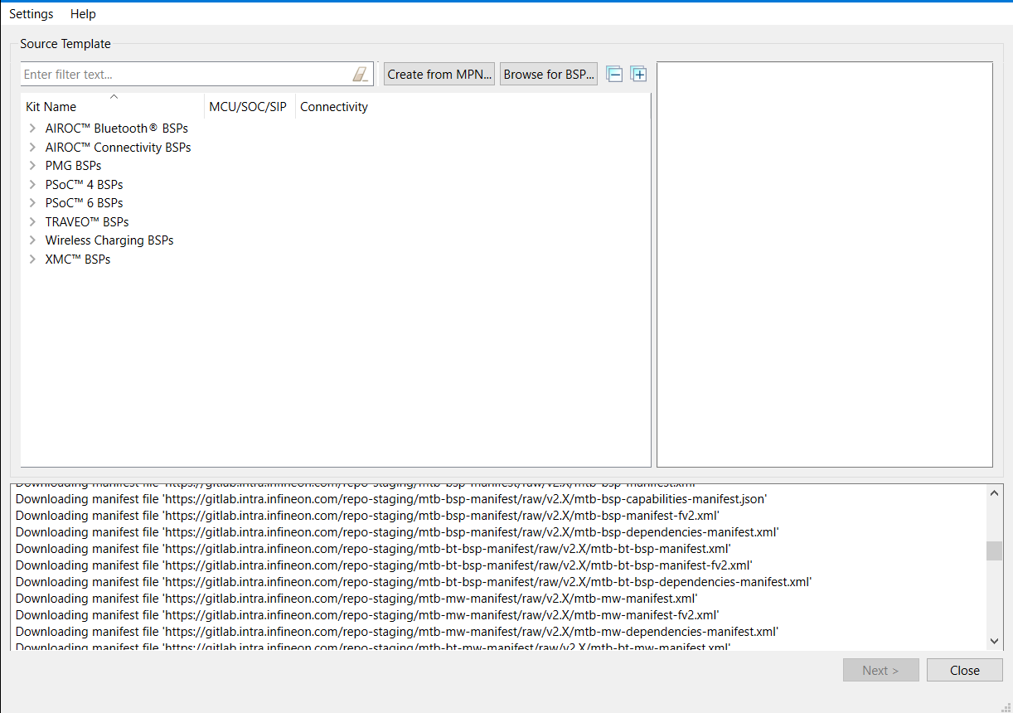Click the log line for mtb-bsp-manifest-fv2.xml
Image resolution: width=1013 pixels, height=713 pixels.
pos(367,516)
